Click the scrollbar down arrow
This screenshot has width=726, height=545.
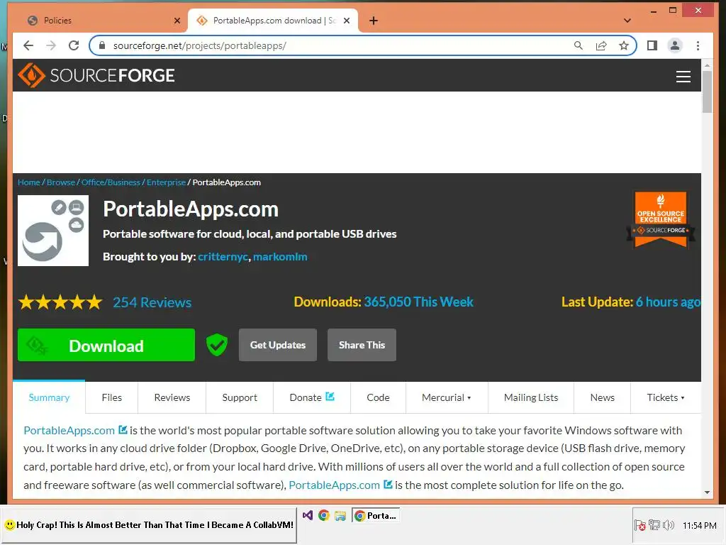pos(707,492)
